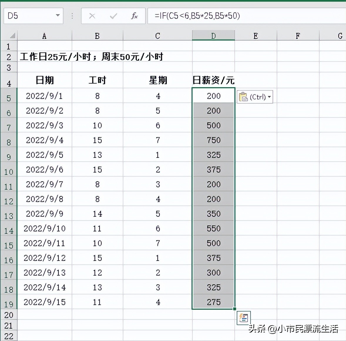This screenshot has height=341, width=346.
Task: Click the fill handle at D19 corner
Action: click(x=235, y=309)
